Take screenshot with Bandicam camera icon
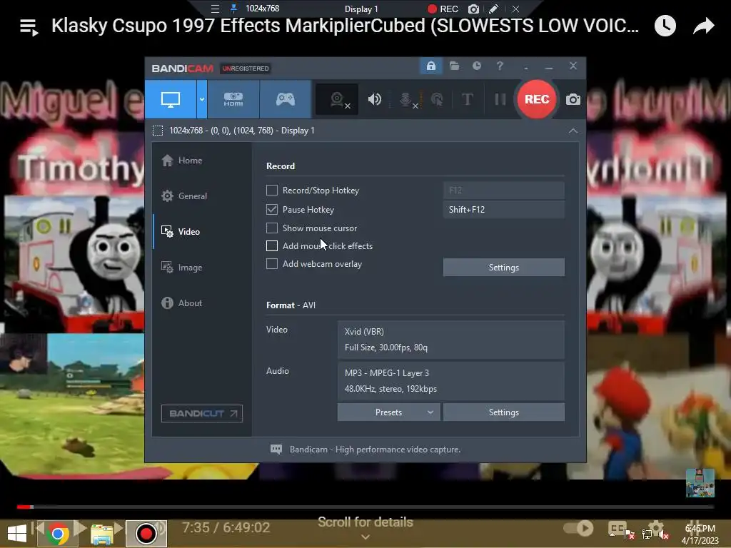Image resolution: width=731 pixels, height=548 pixels. 573,99
